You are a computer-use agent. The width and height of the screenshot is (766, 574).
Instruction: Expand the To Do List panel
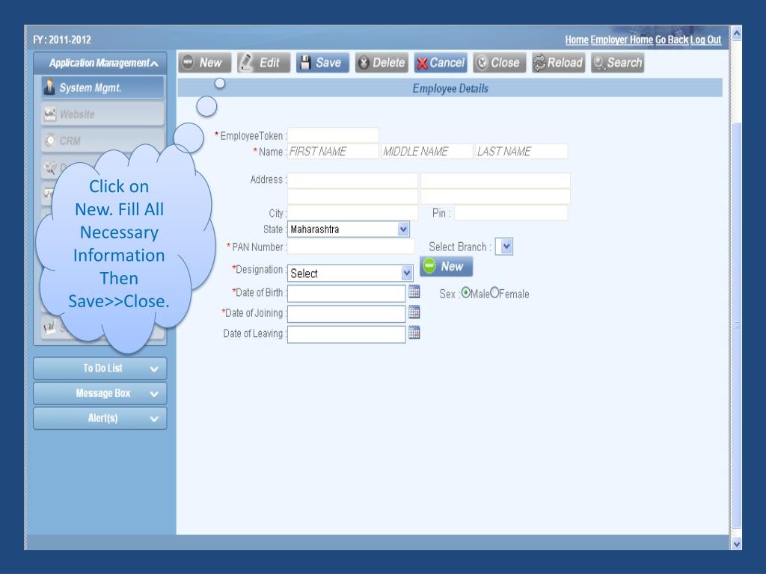[x=100, y=368]
